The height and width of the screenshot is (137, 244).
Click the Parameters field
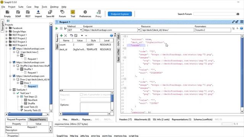point(213,30)
